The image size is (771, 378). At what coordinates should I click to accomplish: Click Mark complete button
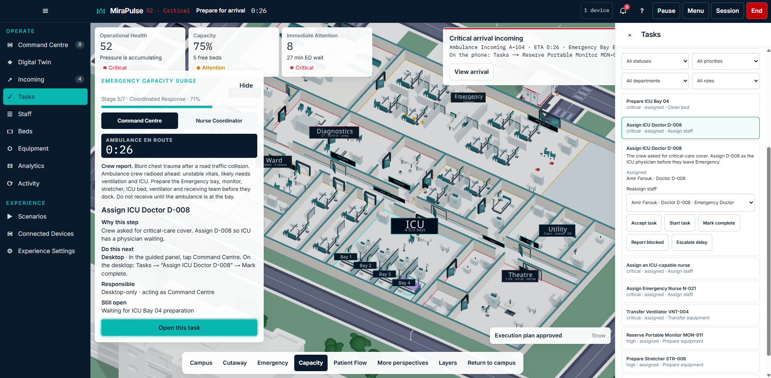[719, 223]
